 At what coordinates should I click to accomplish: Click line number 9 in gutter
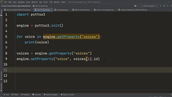tap(6, 59)
